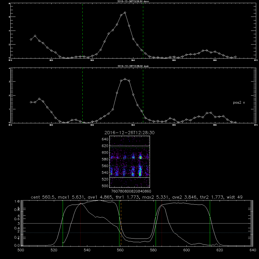Select the peak diamond marker in dawn plot

(x=125, y=12)
